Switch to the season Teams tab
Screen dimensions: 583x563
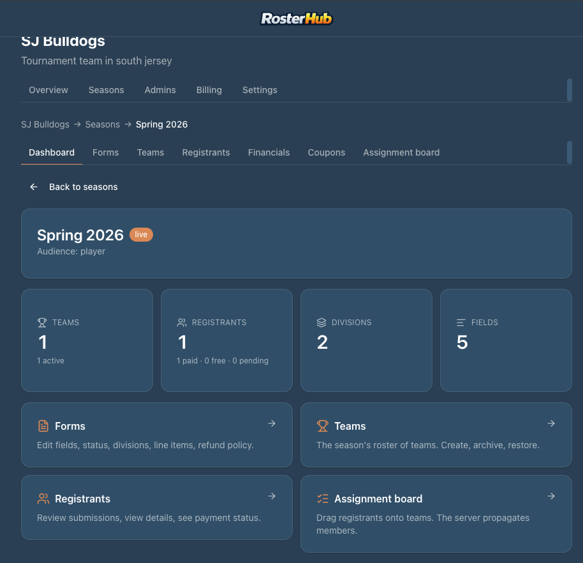(151, 152)
